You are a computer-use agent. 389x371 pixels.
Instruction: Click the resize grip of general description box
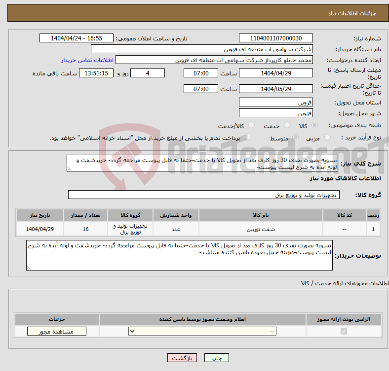pos(69,169)
